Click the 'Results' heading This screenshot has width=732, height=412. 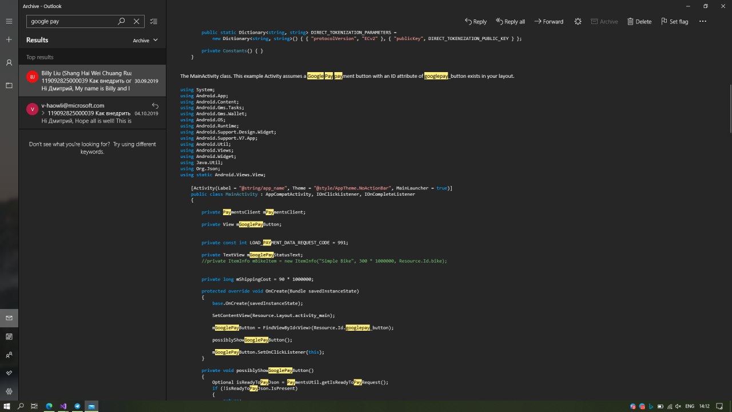37,40
